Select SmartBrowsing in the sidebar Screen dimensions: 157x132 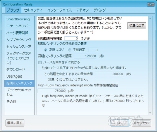click(x=19, y=19)
